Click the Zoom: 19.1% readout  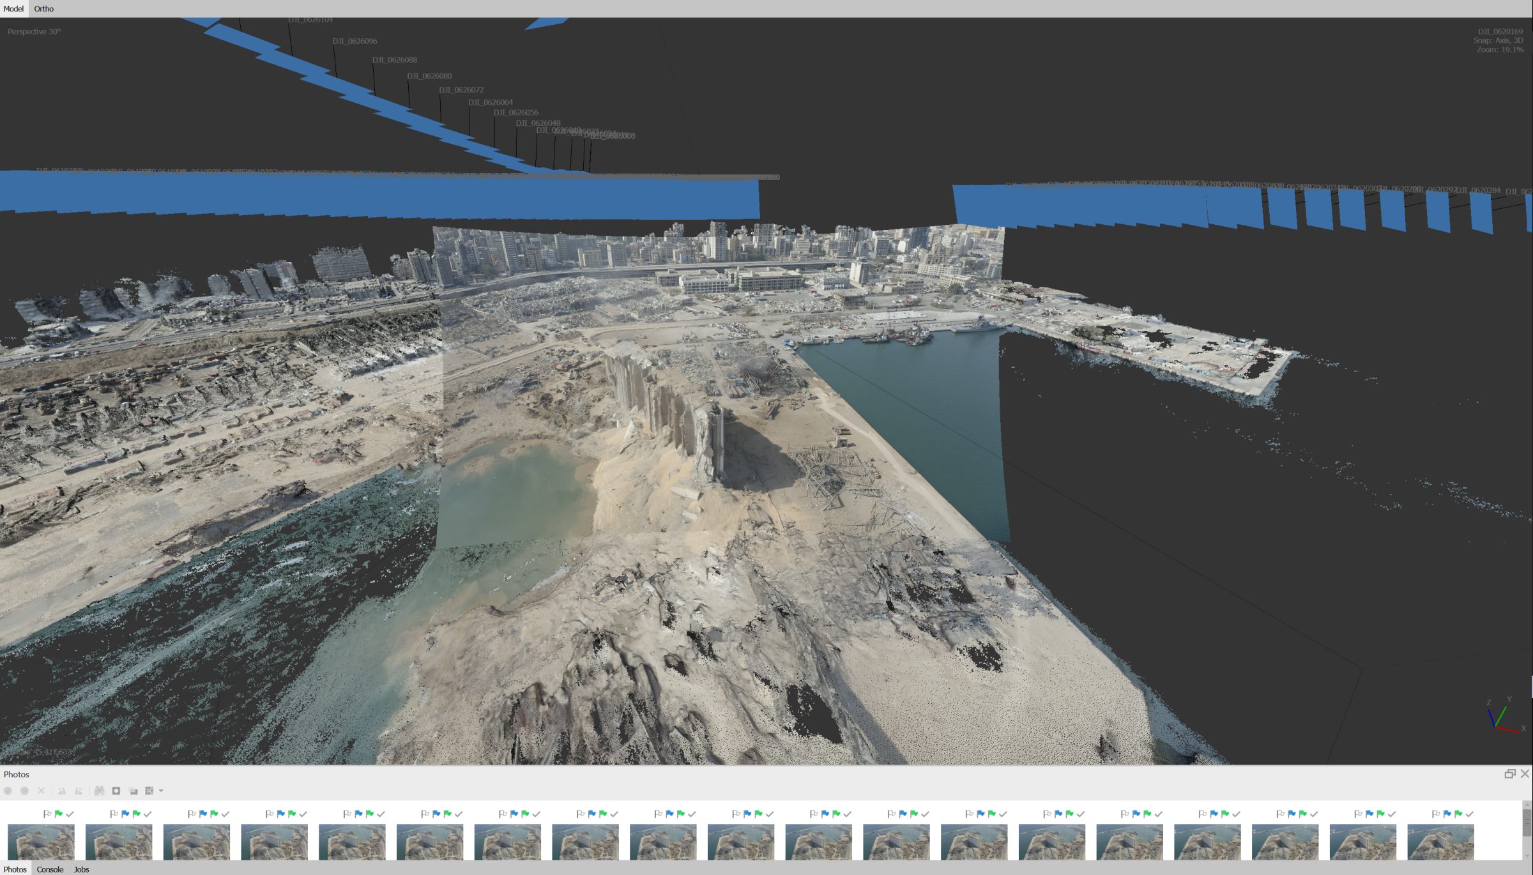tap(1500, 49)
